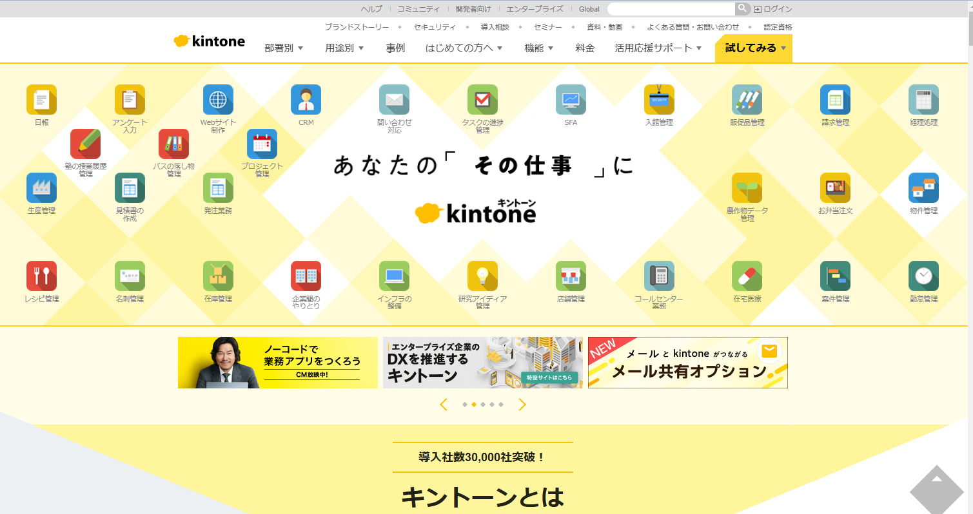Screen dimensions: 973x514
Task: Focus the top search input field
Action: pos(671,8)
